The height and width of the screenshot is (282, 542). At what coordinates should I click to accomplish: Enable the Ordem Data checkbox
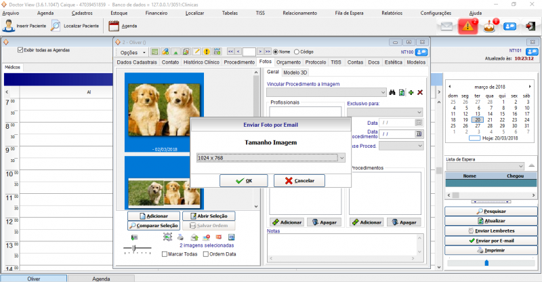coord(204,254)
